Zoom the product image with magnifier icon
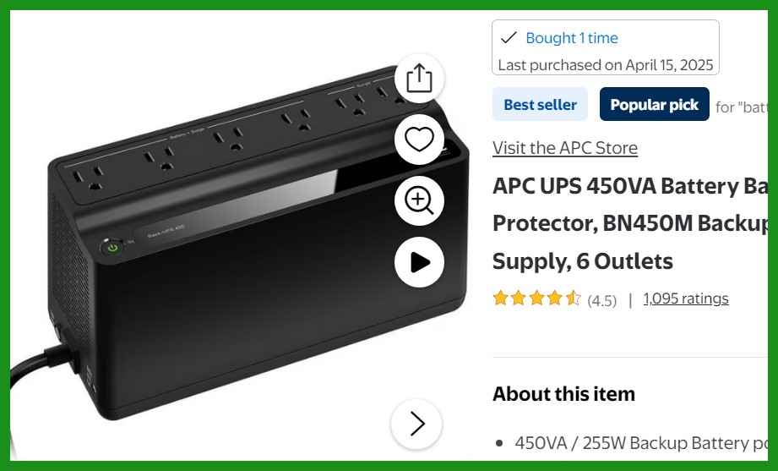778x471 pixels. point(419,200)
